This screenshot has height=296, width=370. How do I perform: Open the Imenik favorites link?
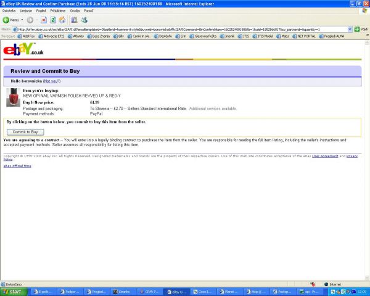pyautogui.click(x=227, y=36)
